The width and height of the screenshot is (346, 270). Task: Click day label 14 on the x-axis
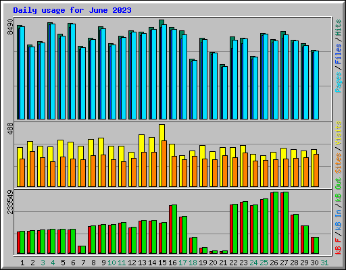[x=152, y=263]
